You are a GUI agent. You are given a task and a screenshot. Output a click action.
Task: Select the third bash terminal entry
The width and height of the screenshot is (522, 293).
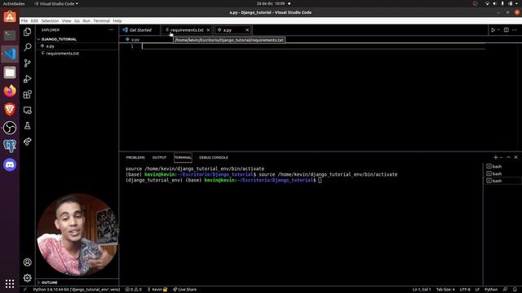point(502,181)
